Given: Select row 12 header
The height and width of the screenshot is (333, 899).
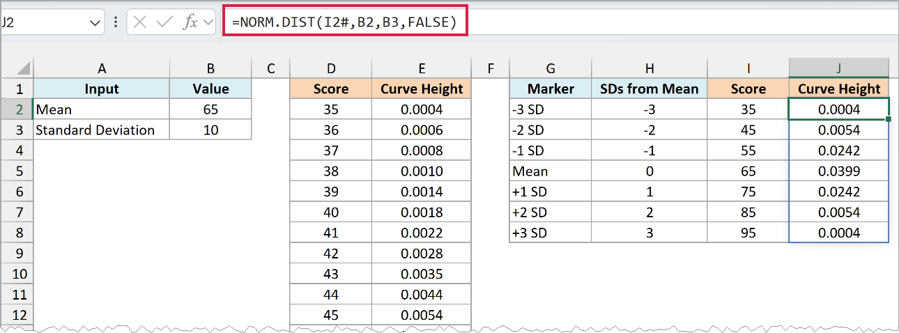Looking at the screenshot, I should (x=17, y=315).
